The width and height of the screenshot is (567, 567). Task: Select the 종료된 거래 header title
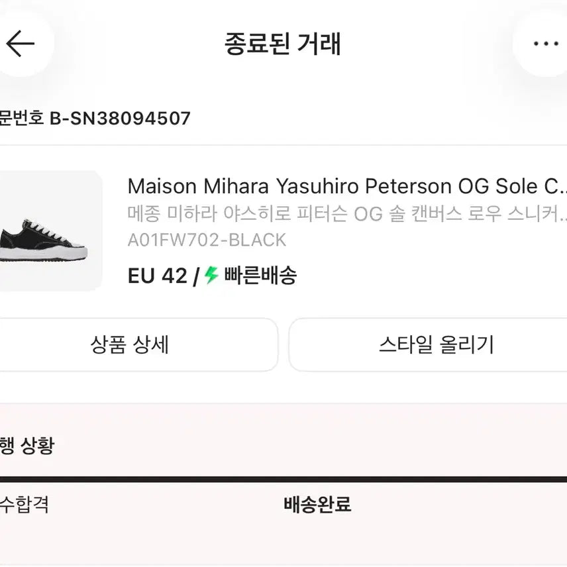click(283, 43)
